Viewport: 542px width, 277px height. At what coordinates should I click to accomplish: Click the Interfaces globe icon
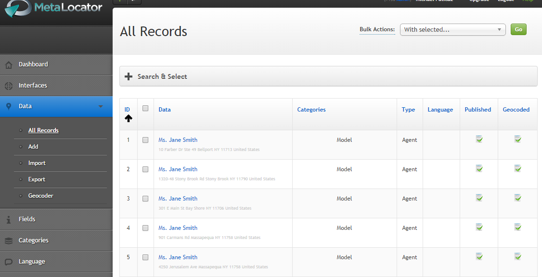tap(9, 86)
